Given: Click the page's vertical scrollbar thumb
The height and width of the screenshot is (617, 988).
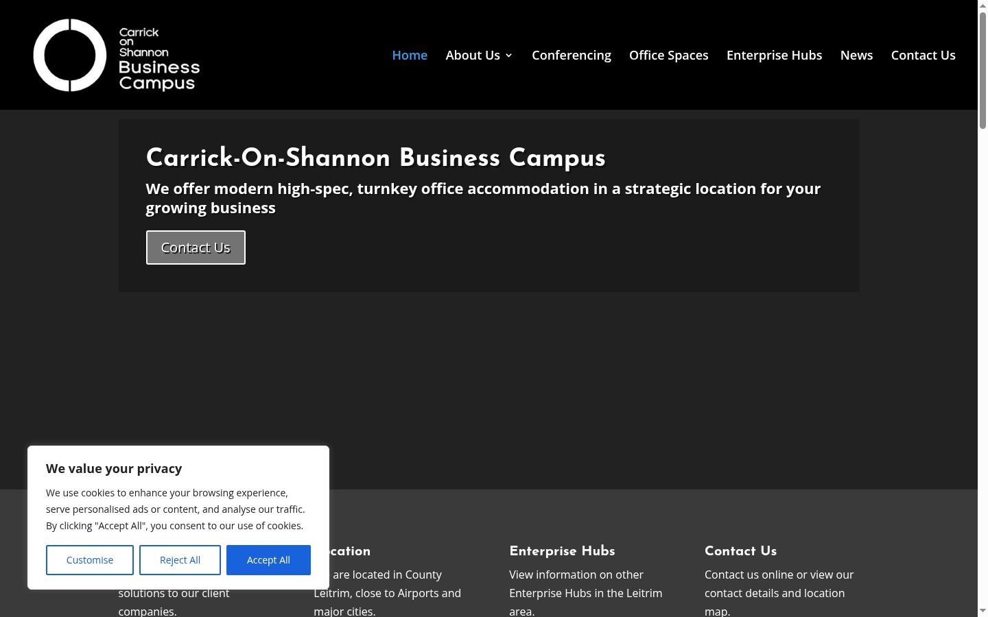Looking at the screenshot, I should pos(983,70).
